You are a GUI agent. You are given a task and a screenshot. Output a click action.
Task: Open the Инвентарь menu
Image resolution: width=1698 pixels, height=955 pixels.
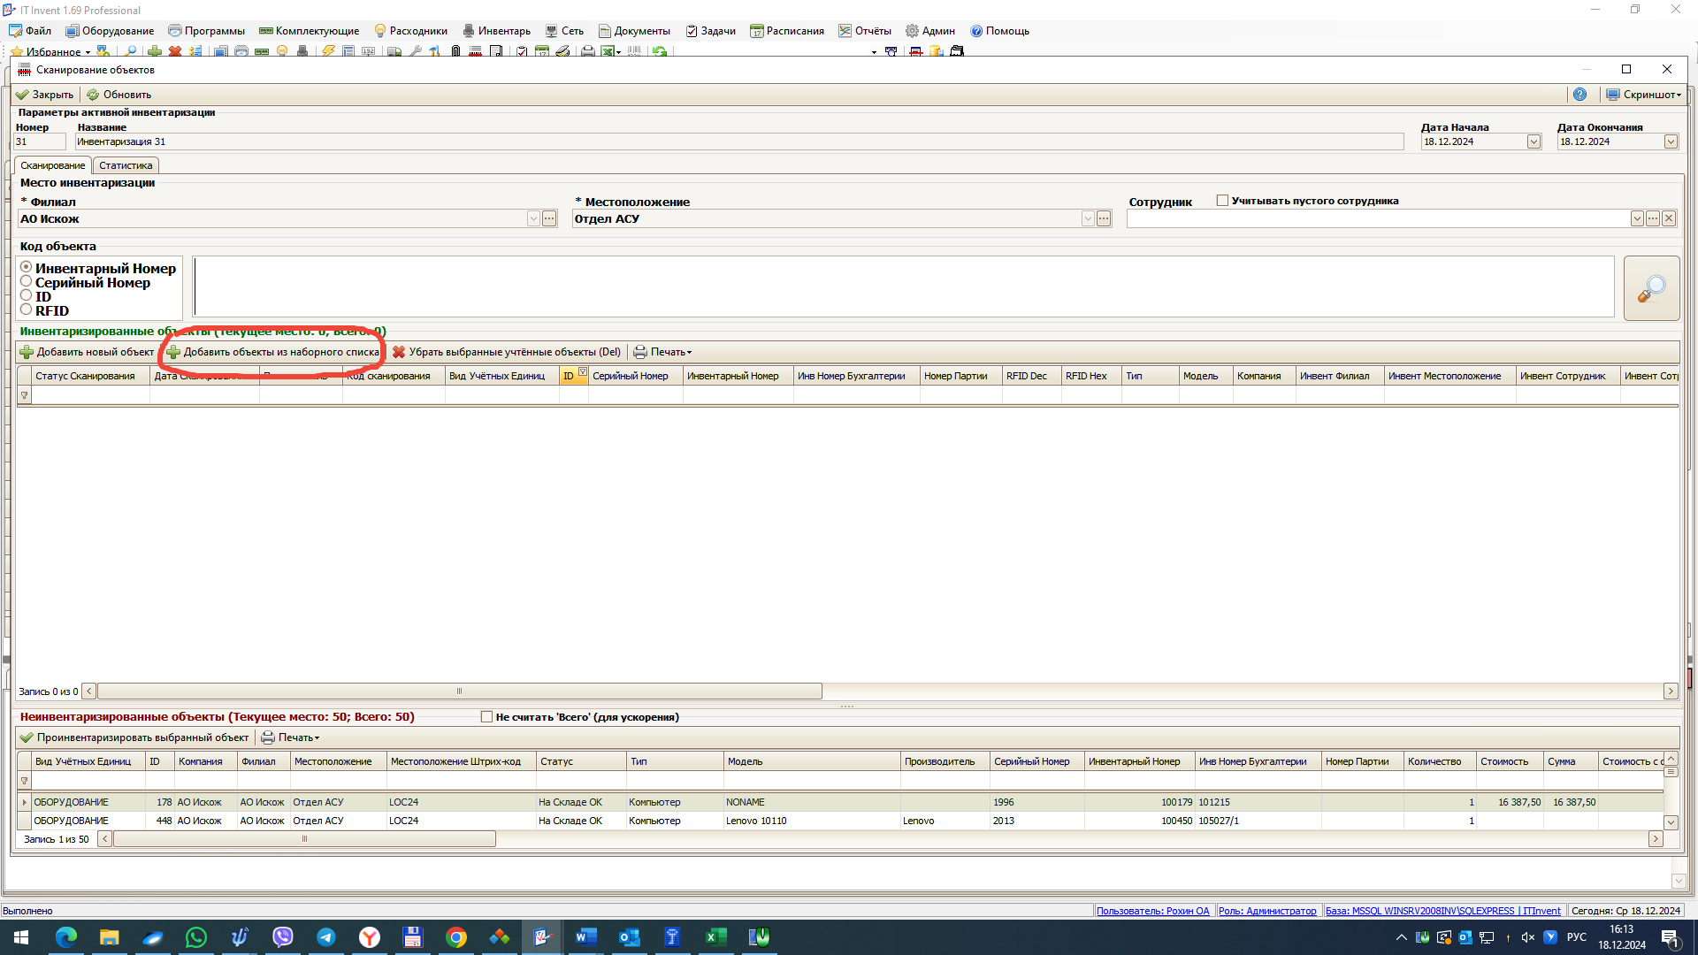(496, 31)
